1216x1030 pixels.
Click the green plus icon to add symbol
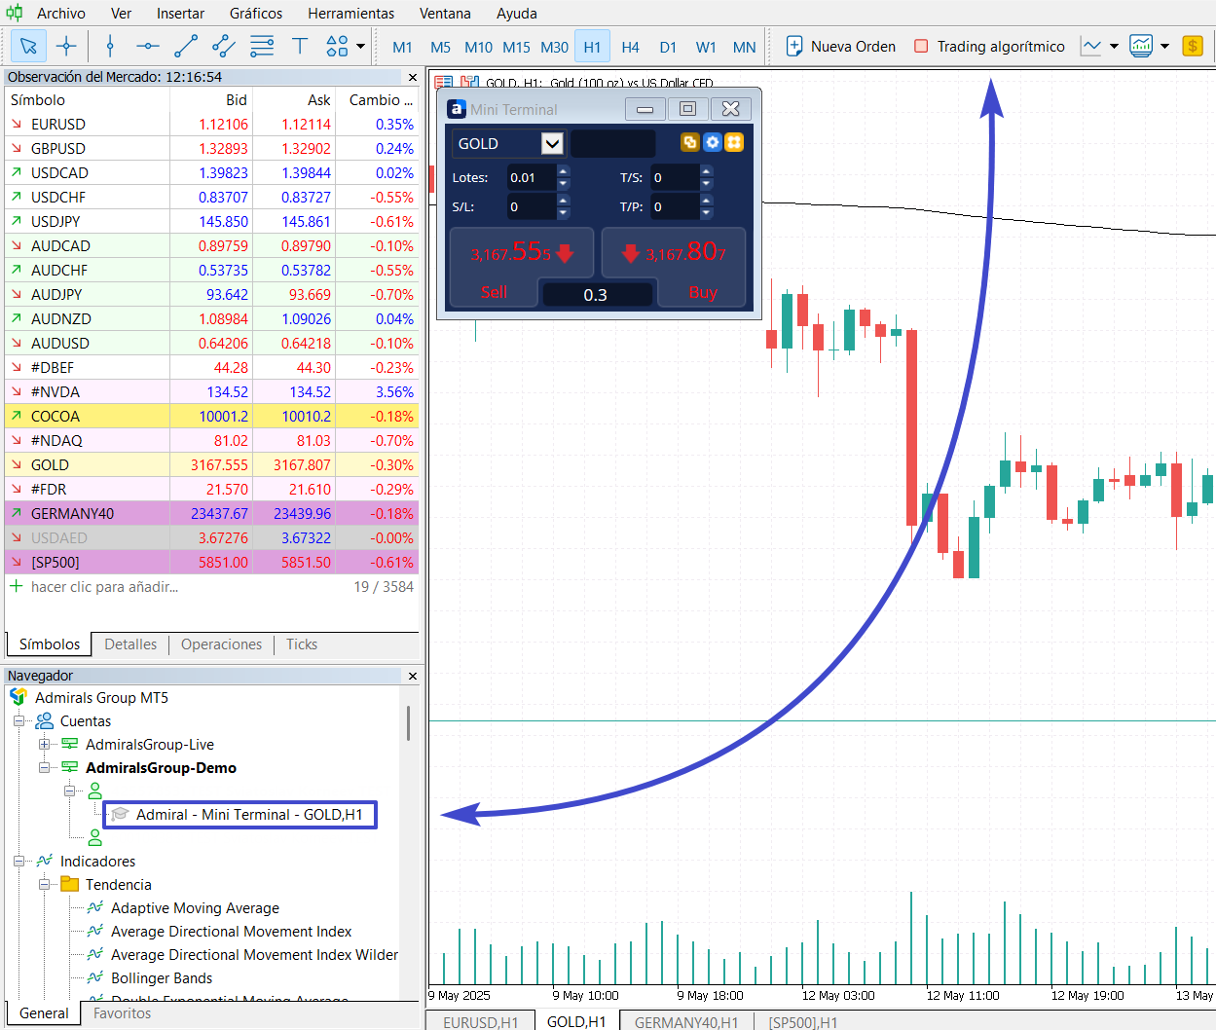(x=17, y=586)
